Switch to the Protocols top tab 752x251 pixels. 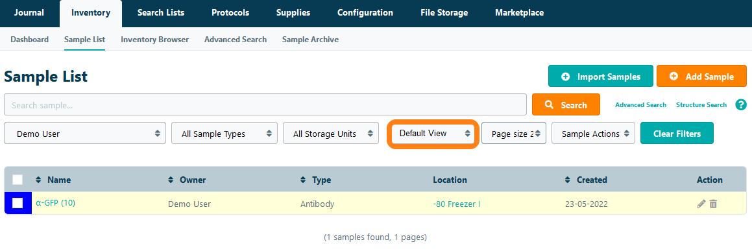click(230, 13)
